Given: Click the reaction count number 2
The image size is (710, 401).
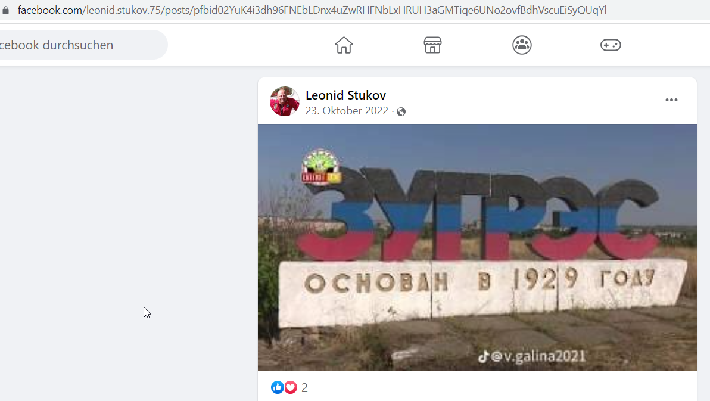Looking at the screenshot, I should pyautogui.click(x=304, y=387).
